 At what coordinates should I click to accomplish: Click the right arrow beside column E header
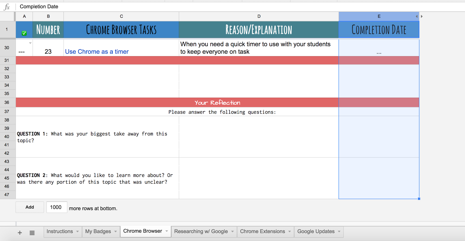tap(422, 17)
